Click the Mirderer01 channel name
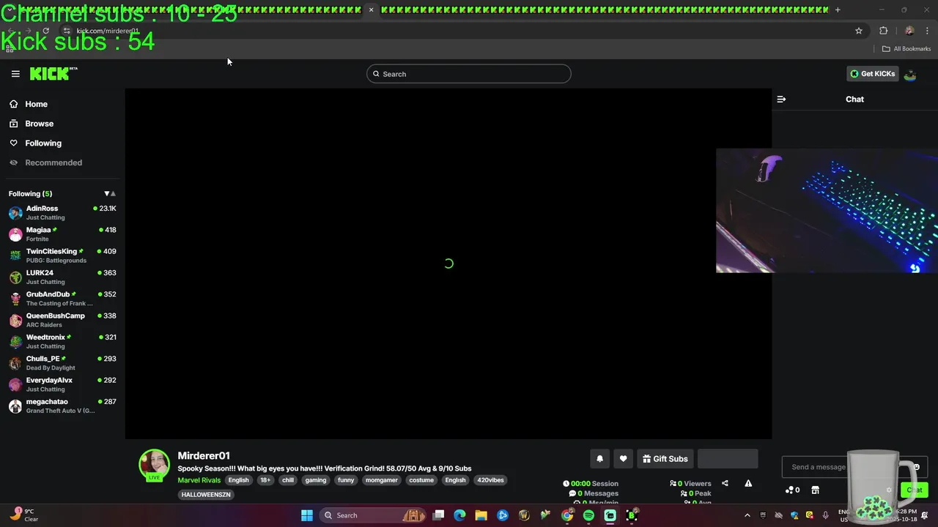This screenshot has height=527, width=938. 204,455
